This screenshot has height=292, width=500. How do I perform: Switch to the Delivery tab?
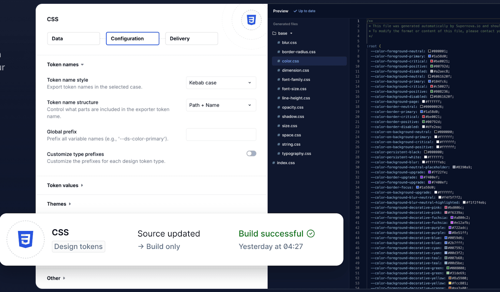click(x=191, y=39)
